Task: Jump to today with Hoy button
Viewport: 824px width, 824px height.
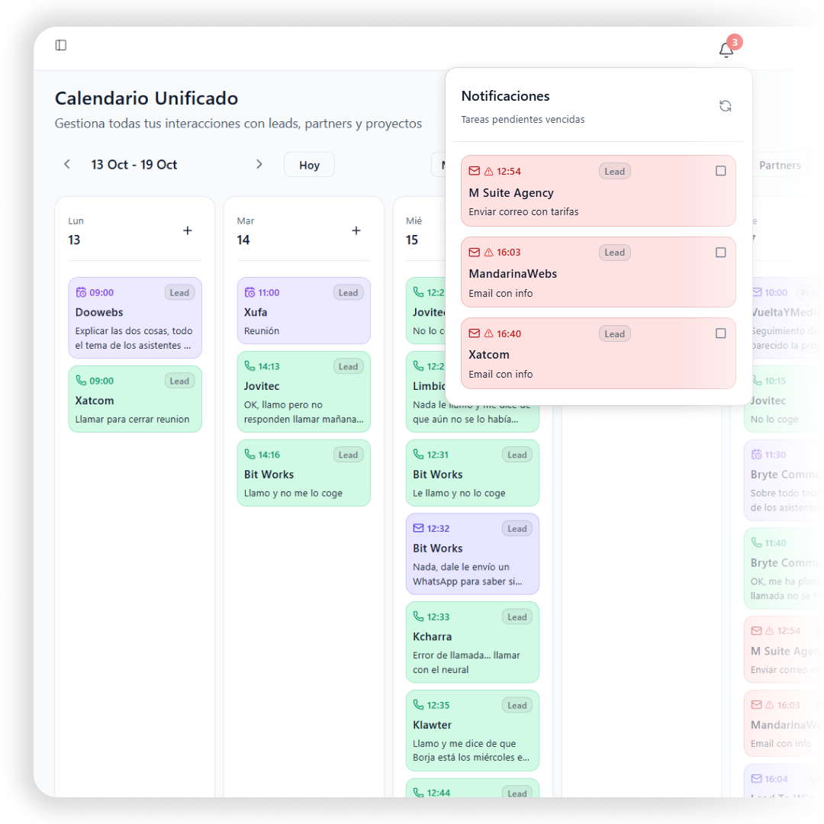Action: (x=309, y=165)
